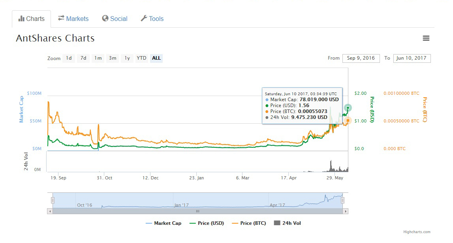
Task: Click the AntShares Charts title
Action: (x=55, y=38)
